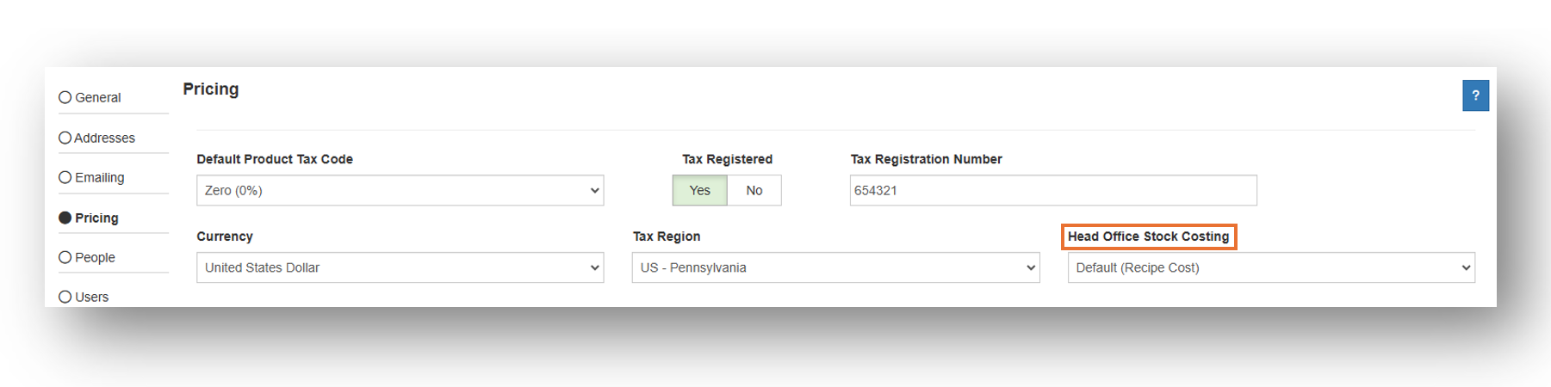
Task: Open the Emailing settings section
Action: click(x=100, y=177)
